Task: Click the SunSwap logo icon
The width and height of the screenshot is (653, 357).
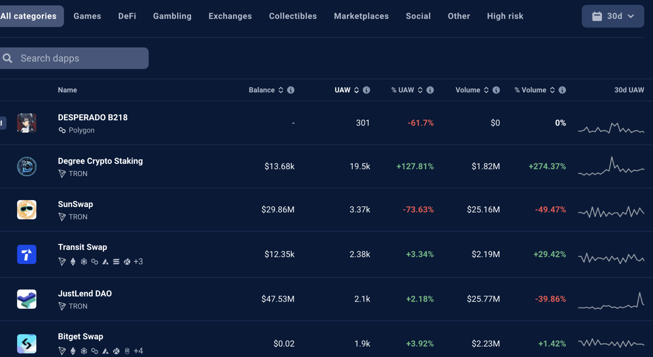Action: 27,209
